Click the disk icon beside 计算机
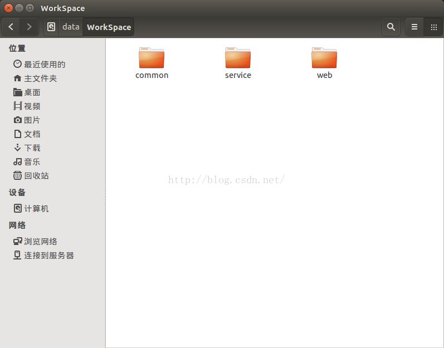This screenshot has width=444, height=348. (18, 208)
